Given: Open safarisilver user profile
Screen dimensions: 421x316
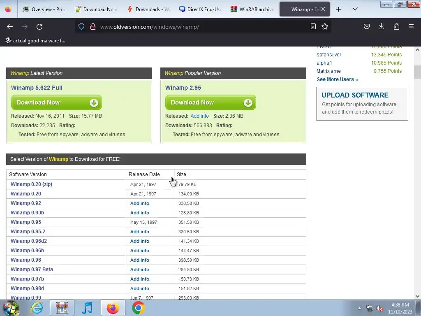Looking at the screenshot, I should 328,55.
